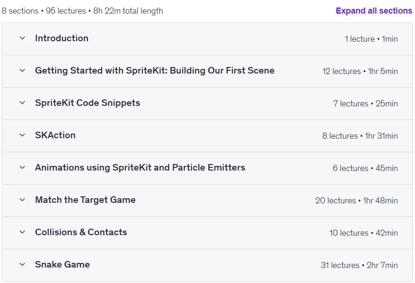Screen dimensions: 415x283
Task: Click the Snake Game chevron icon
Action: point(23,264)
